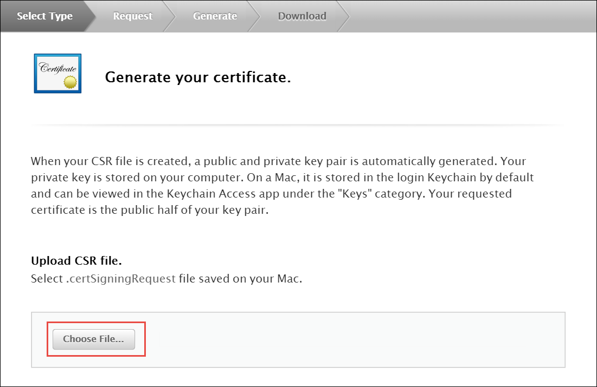Click the 'Generate your certificate.' heading
Viewport: 597px width, 387px height.
198,77
